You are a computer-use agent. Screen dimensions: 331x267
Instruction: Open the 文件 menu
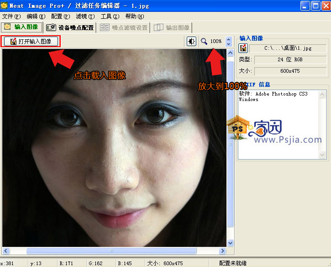11,16
